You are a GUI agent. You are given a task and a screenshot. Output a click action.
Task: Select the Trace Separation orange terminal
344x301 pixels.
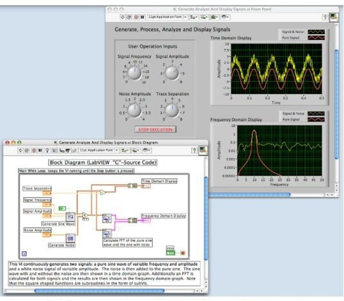(47, 193)
